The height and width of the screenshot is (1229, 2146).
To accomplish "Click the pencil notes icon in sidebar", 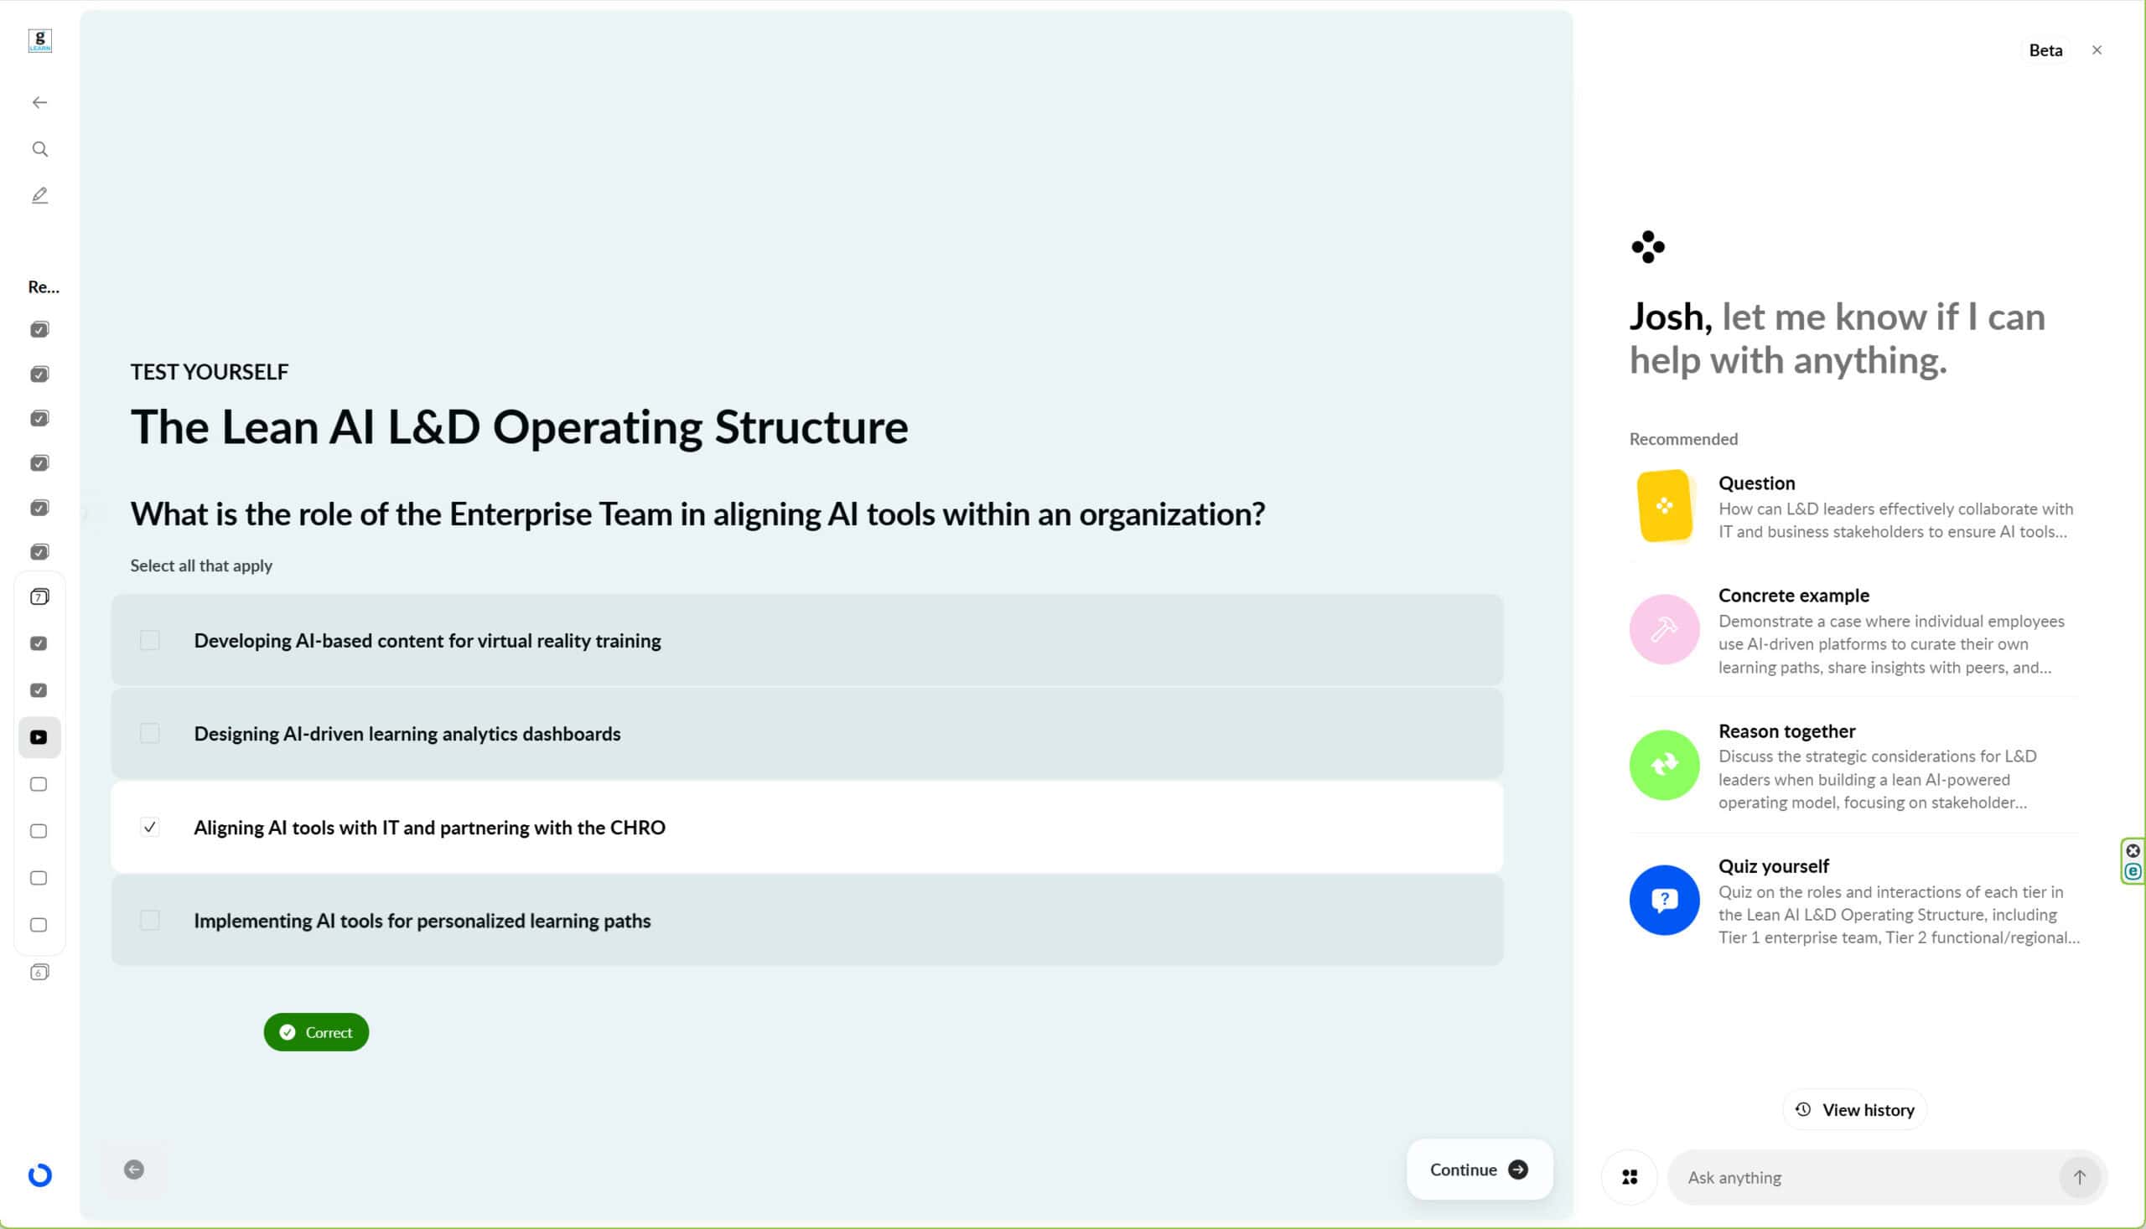I will click(x=39, y=195).
